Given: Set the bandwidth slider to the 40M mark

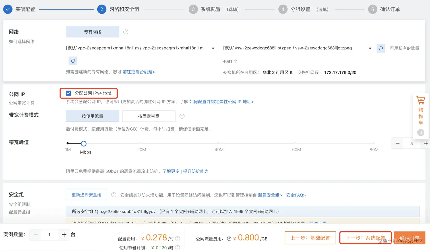Looking at the screenshot, I should pos(218,143).
